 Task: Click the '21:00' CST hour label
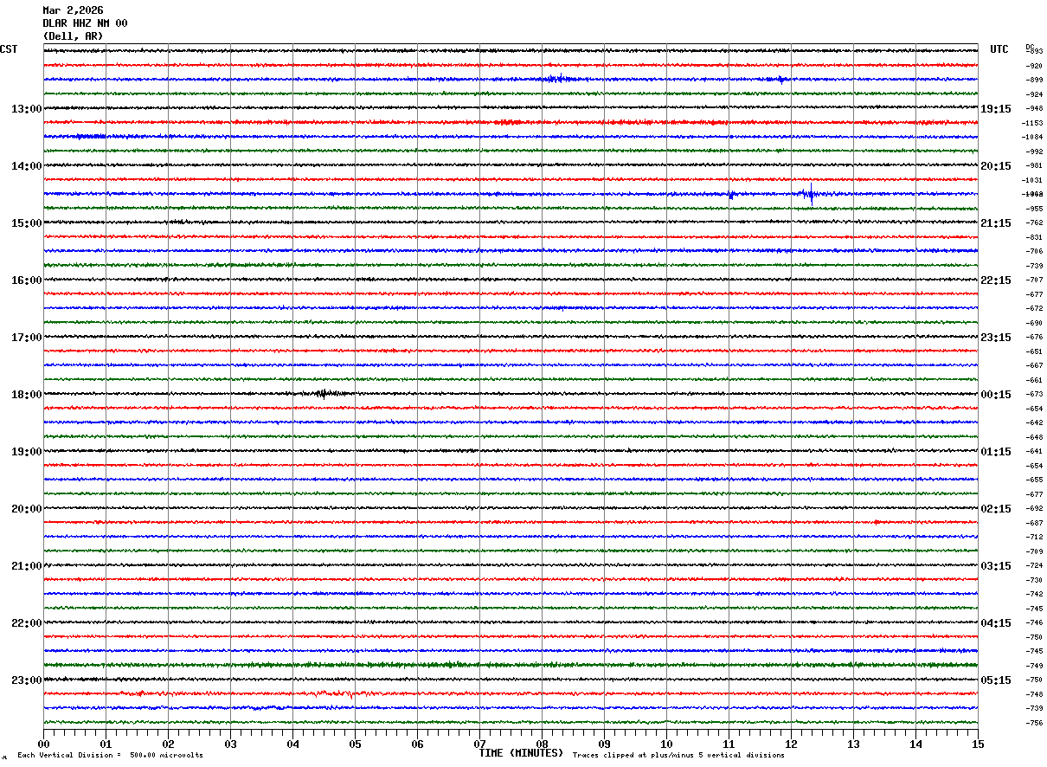[26, 566]
